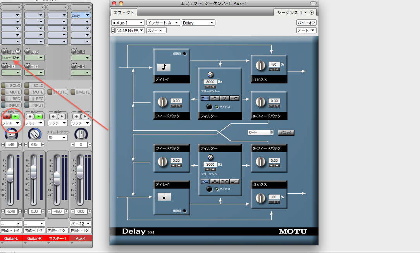Mute the Aux-1 channel
Viewport: 420px width, 253px height.
click(81, 92)
